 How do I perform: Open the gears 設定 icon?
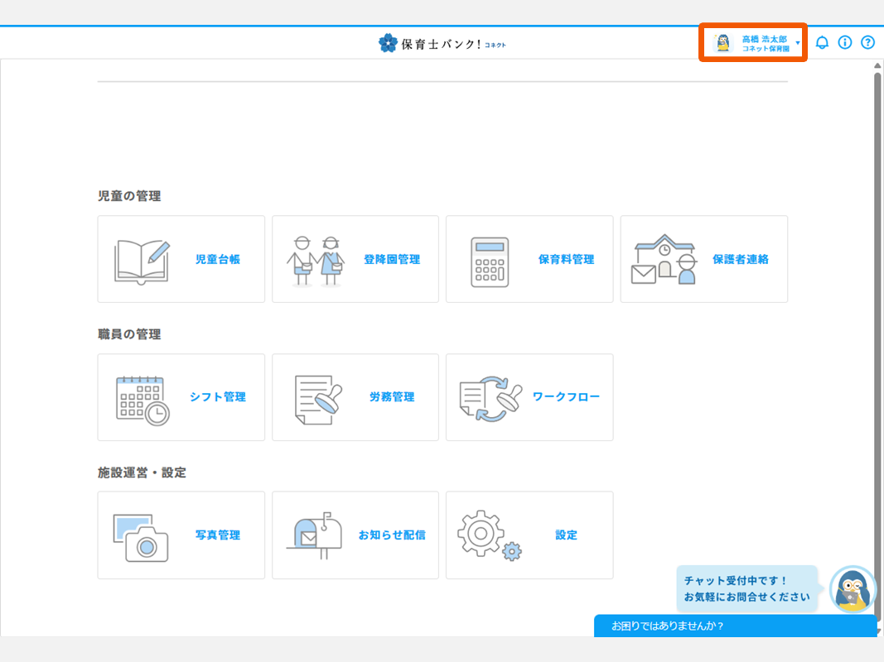(x=489, y=536)
